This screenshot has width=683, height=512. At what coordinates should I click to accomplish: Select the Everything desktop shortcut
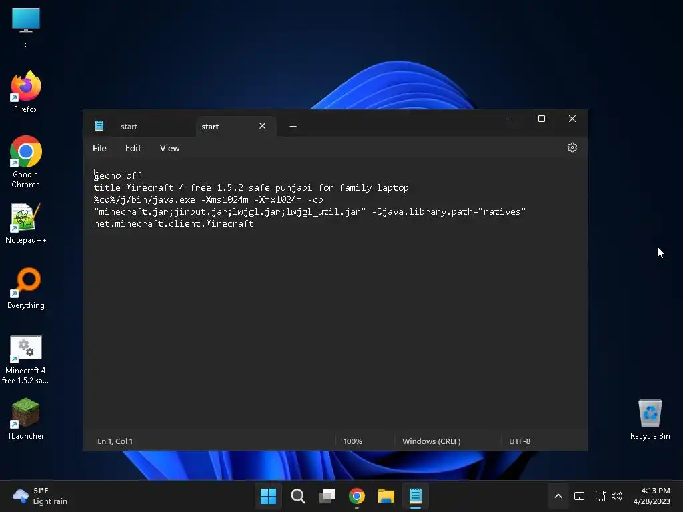pyautogui.click(x=26, y=288)
